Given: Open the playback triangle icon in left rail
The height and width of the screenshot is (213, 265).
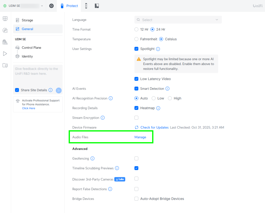Looking at the screenshot, I should pyautogui.click(x=5, y=54).
